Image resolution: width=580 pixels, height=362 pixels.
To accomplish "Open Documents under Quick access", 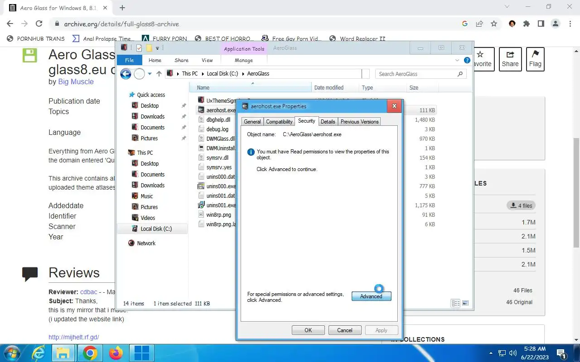I will (x=152, y=127).
